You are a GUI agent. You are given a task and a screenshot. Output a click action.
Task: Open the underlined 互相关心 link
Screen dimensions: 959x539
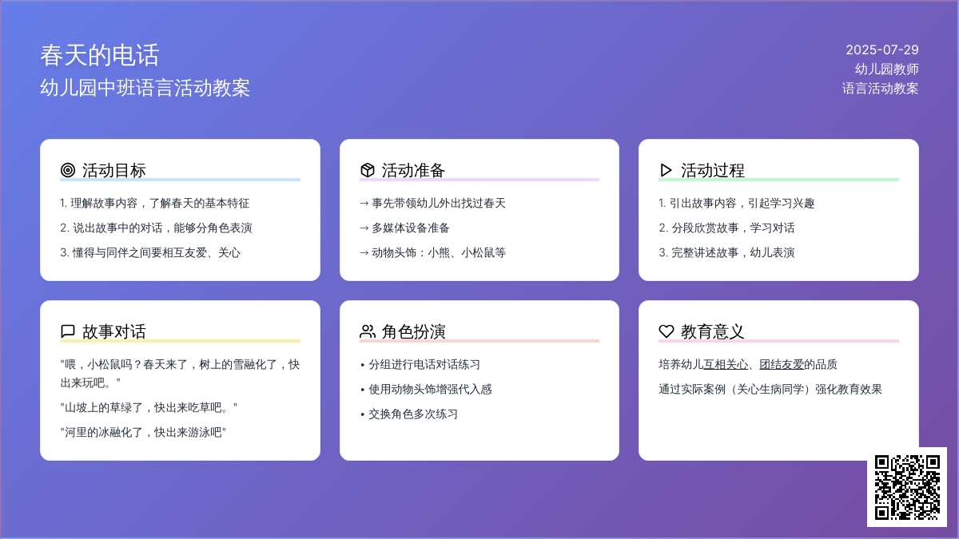[x=726, y=364]
